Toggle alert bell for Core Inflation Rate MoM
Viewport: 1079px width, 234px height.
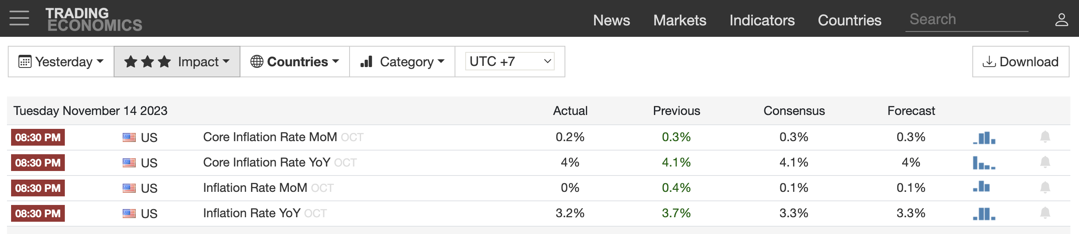coord(1045,137)
